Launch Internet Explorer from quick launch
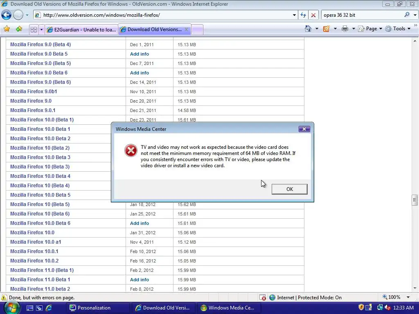The image size is (419, 314). click(49, 308)
